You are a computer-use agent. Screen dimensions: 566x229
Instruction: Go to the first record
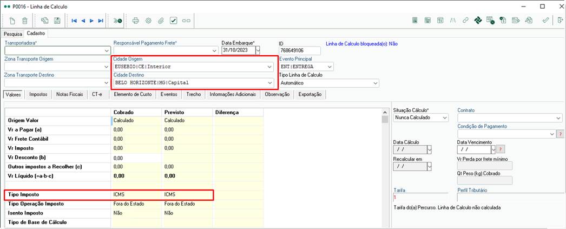74,21
